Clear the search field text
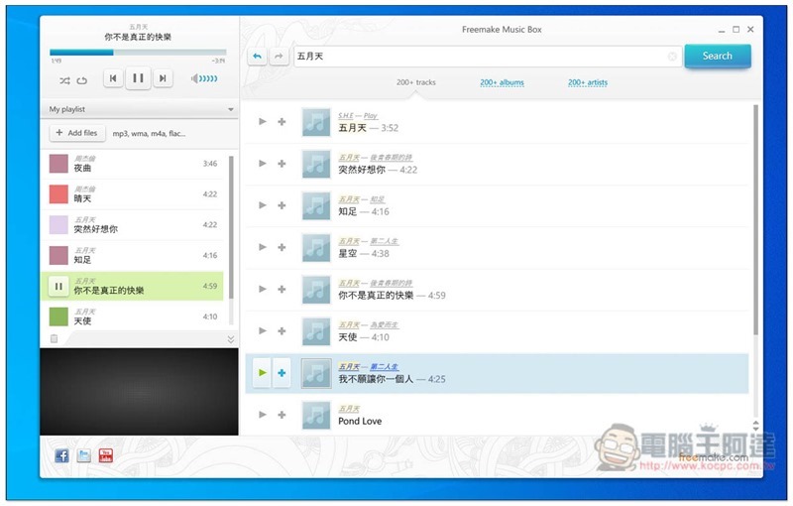 672,57
